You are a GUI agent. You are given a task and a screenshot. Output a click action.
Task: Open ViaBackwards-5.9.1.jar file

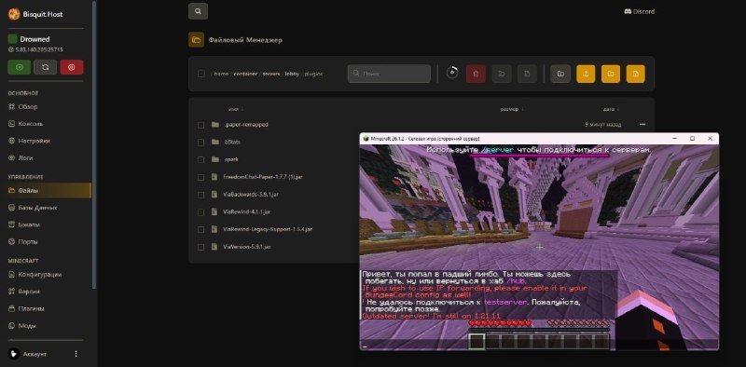pos(251,195)
